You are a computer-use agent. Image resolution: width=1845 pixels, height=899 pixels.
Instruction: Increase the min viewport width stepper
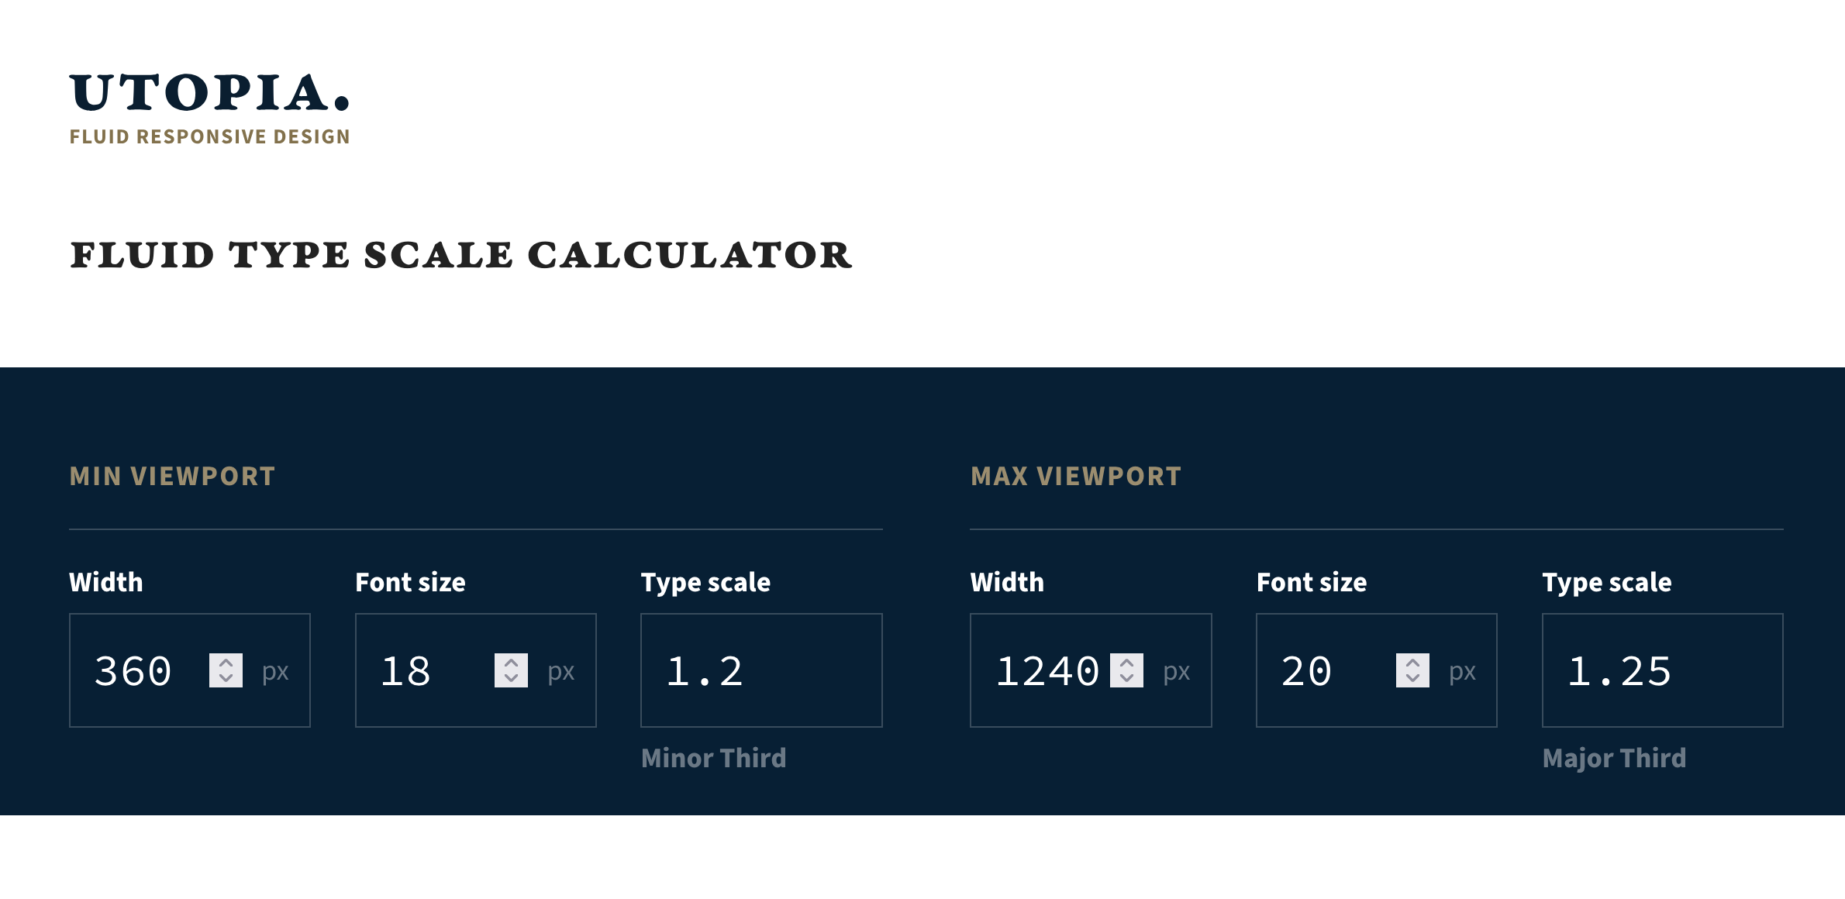click(x=226, y=663)
